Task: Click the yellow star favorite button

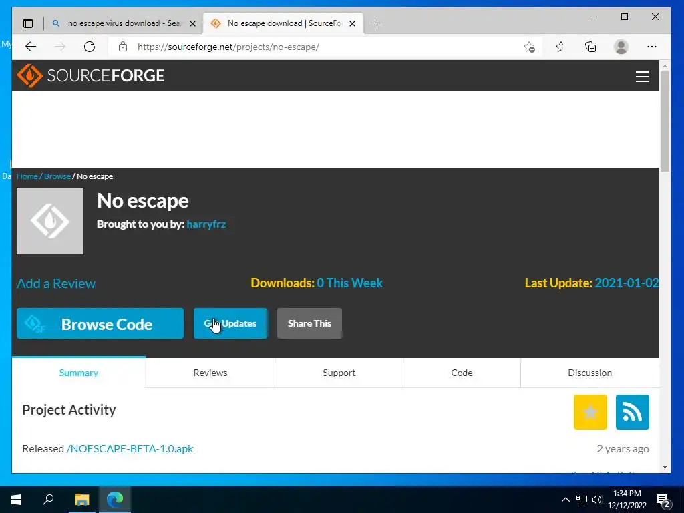Action: click(590, 412)
